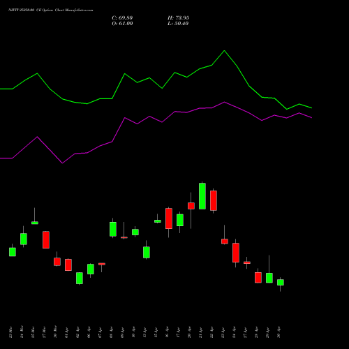
Task: Click the chart title starting with NIFTY
Action: (51, 10)
